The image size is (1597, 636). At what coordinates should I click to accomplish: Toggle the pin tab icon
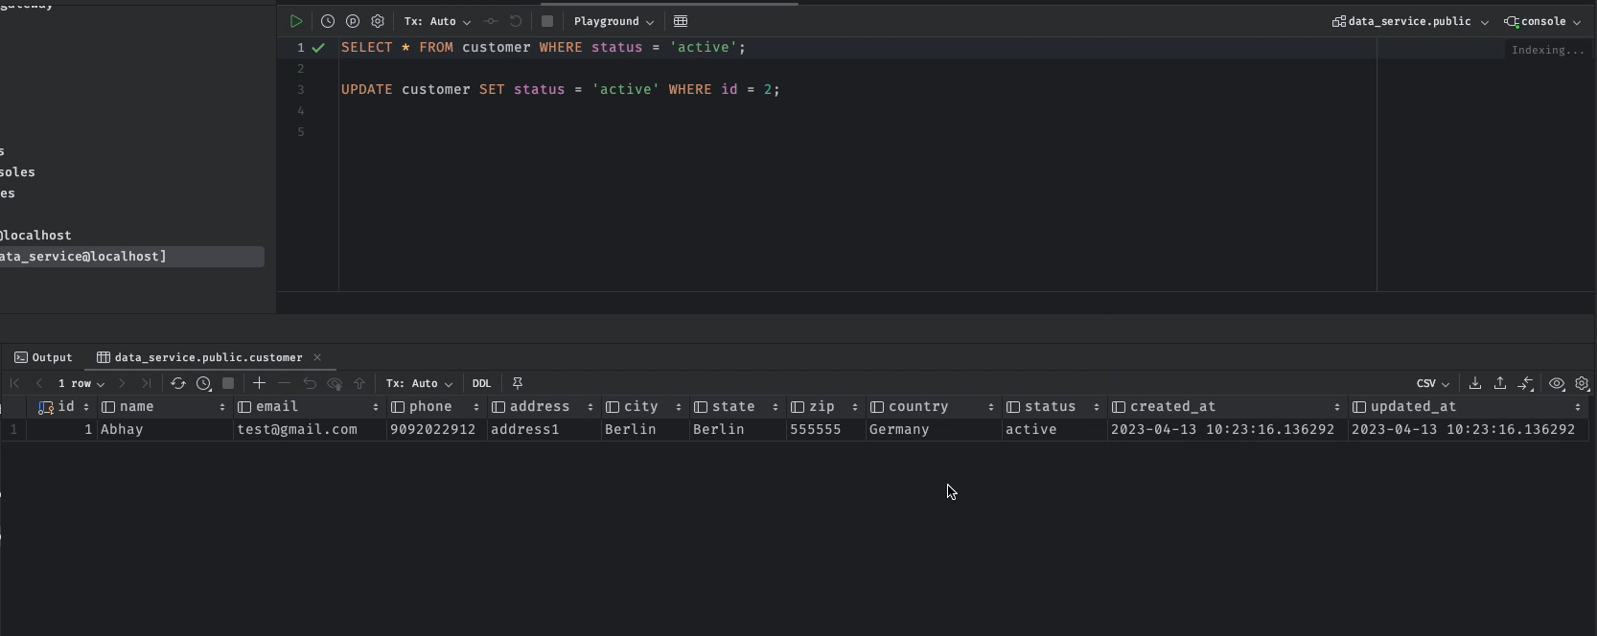518,383
